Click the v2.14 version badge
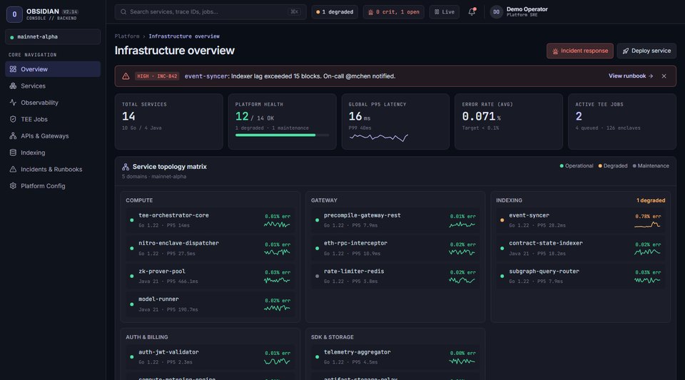This screenshot has height=380, width=685. 70,12
